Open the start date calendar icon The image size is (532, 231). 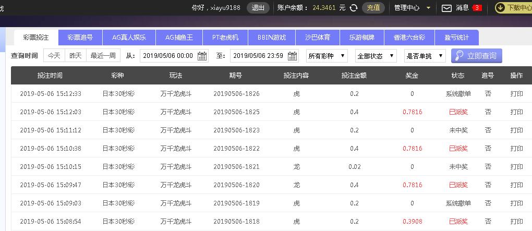(x=202, y=56)
